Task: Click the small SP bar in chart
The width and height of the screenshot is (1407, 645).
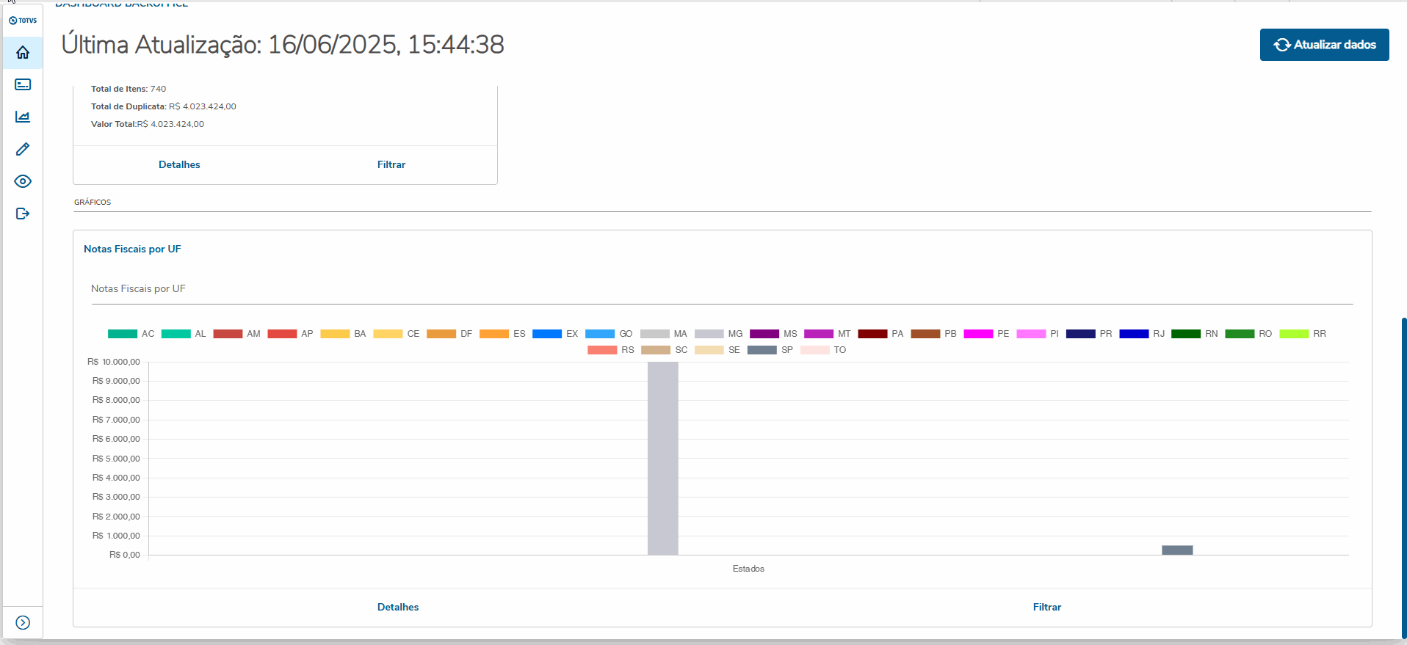Action: (x=1177, y=550)
